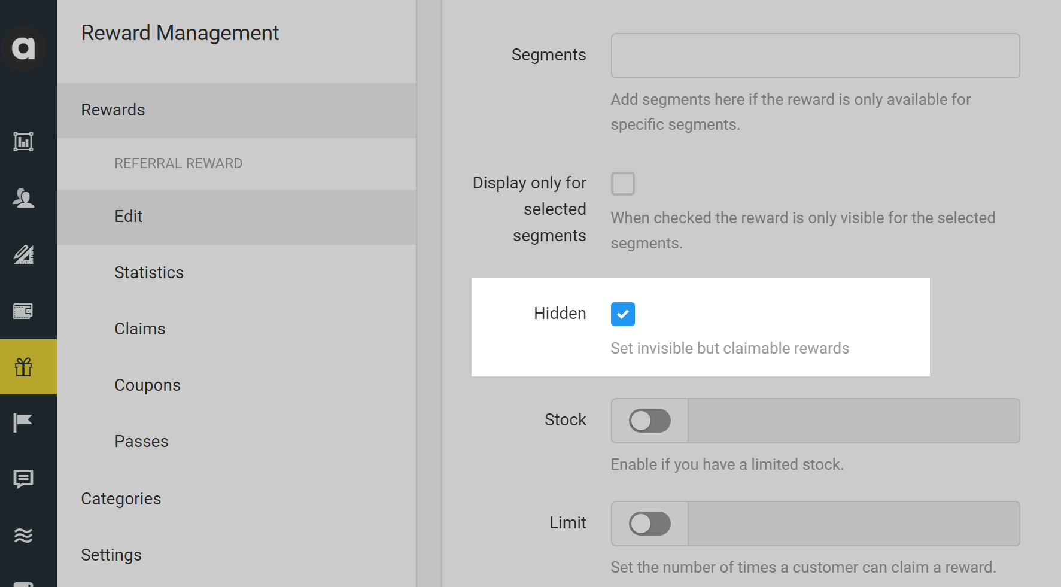Open the customers people icon in sidebar
The width and height of the screenshot is (1061, 587).
pyautogui.click(x=23, y=198)
